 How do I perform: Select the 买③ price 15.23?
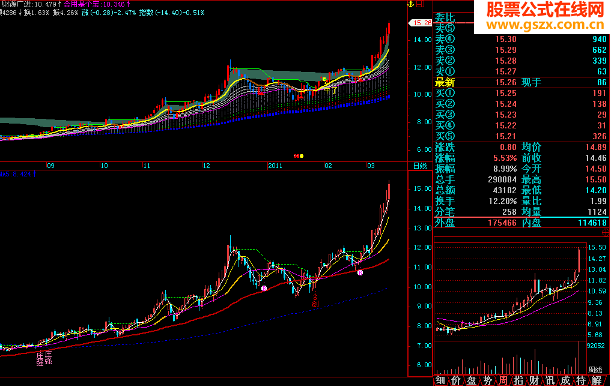[506, 115]
